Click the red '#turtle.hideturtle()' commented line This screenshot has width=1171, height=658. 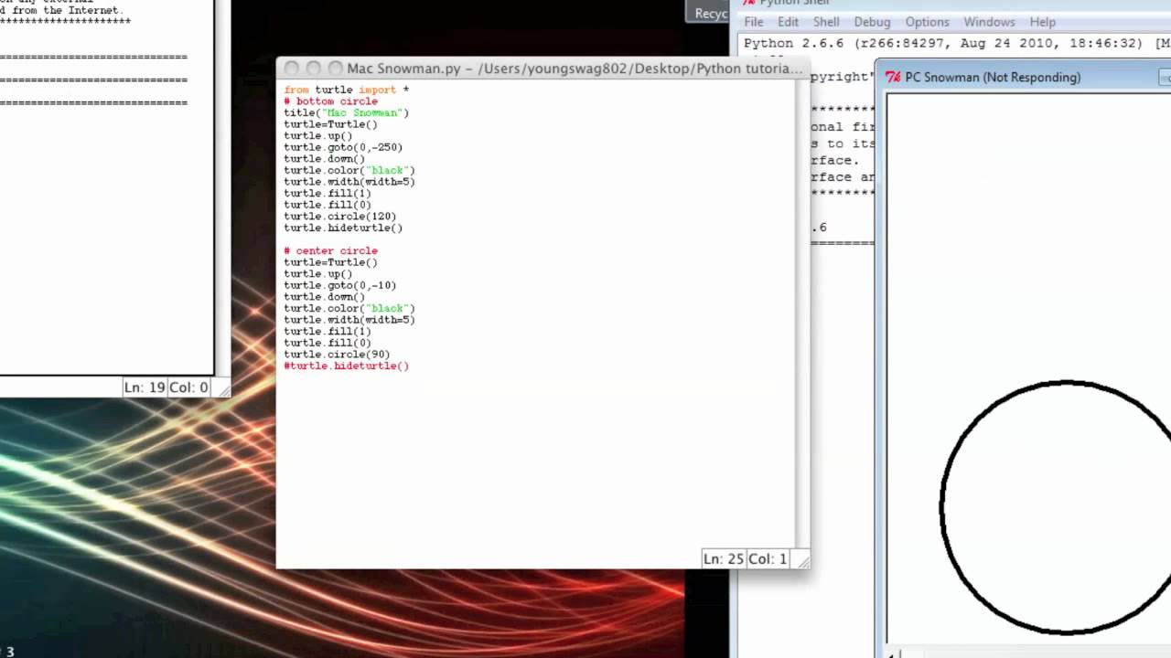point(346,366)
